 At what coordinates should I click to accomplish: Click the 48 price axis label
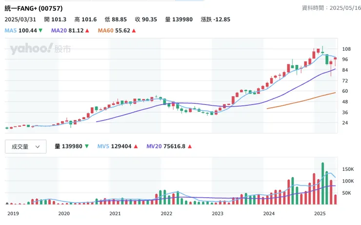pyautogui.click(x=345, y=102)
